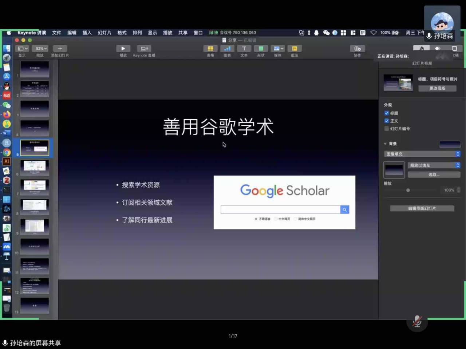Add a new slide with plus icon
The width and height of the screenshot is (466, 349).
point(60,48)
